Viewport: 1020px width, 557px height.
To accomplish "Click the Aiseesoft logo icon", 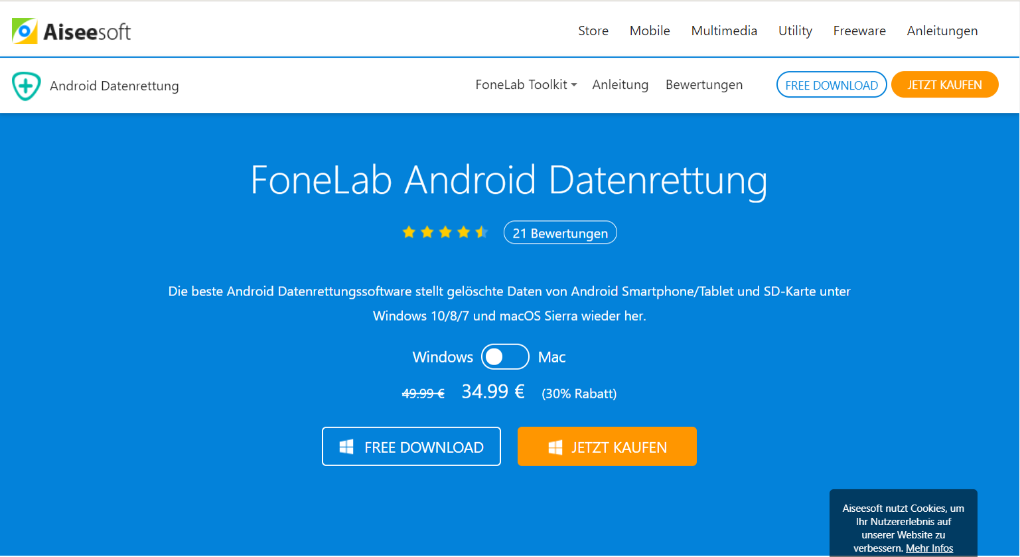I will [x=25, y=31].
